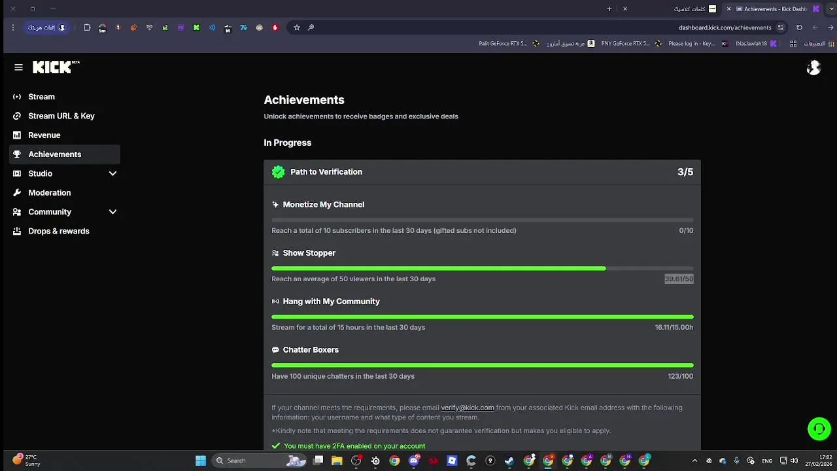Viewport: 837px width, 471px height.
Task: Click the Show Stopper progress bar
Action: pyautogui.click(x=483, y=268)
